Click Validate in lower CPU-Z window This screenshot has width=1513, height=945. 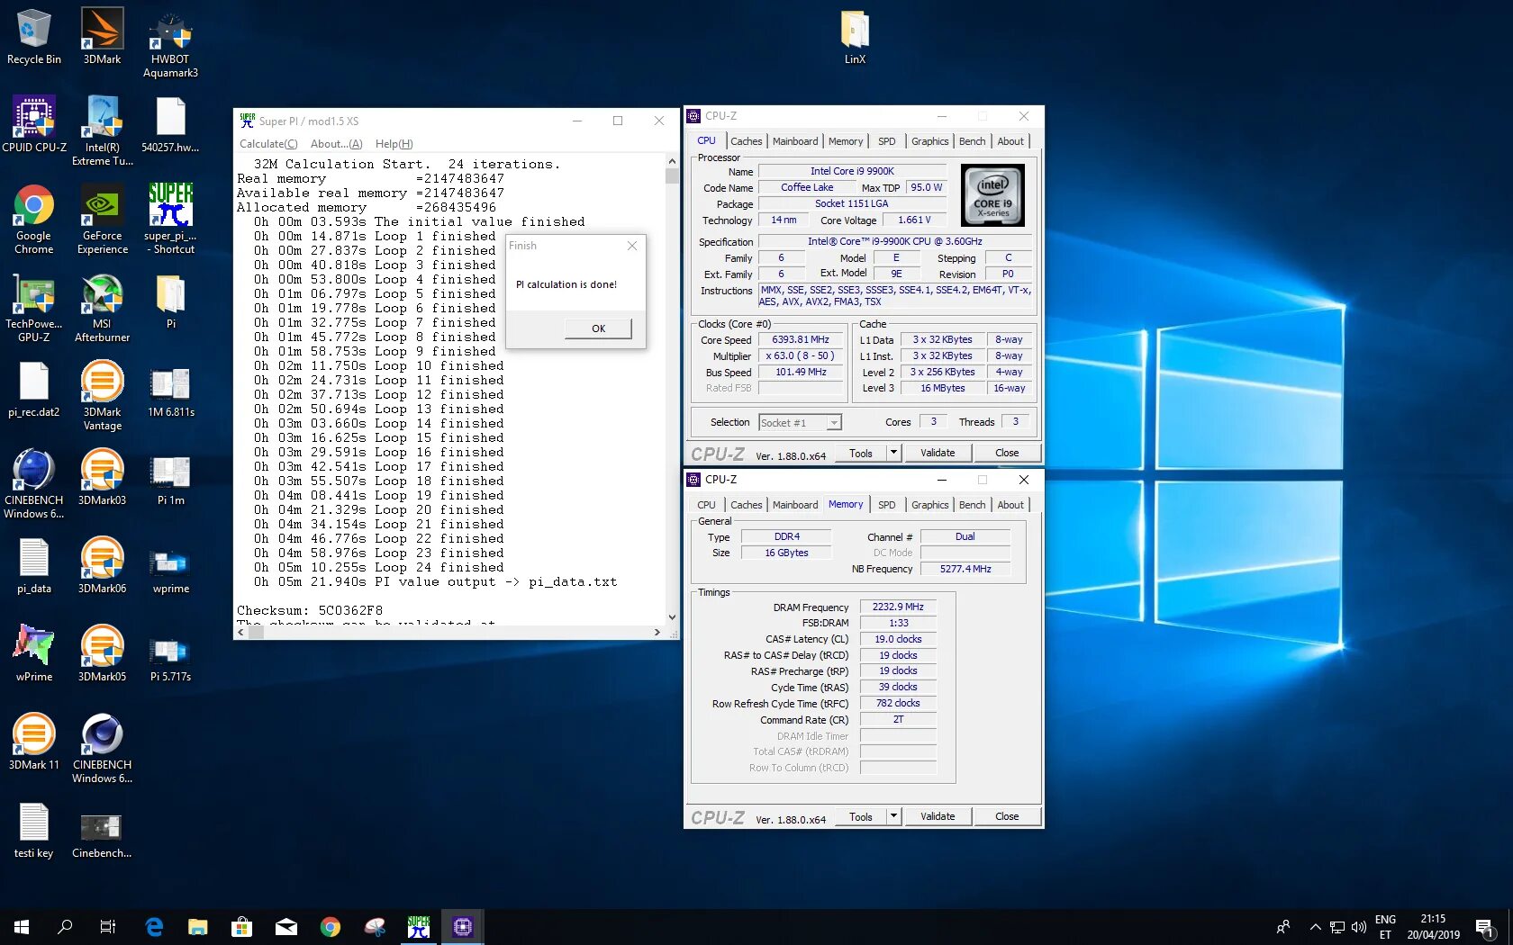click(938, 816)
